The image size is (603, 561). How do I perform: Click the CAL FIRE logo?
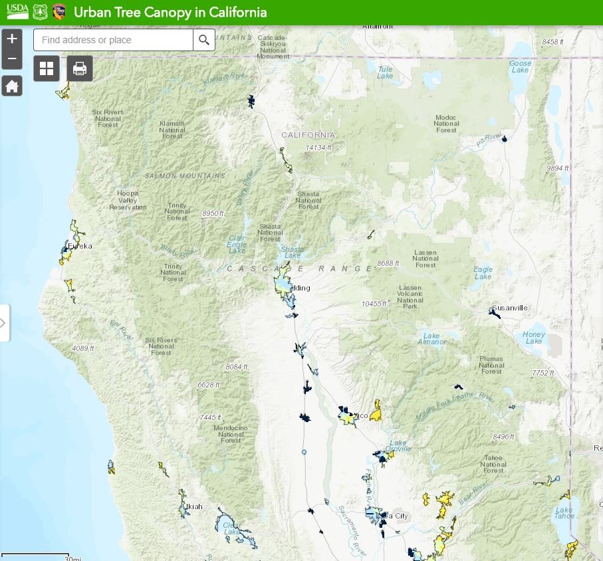click(x=59, y=12)
